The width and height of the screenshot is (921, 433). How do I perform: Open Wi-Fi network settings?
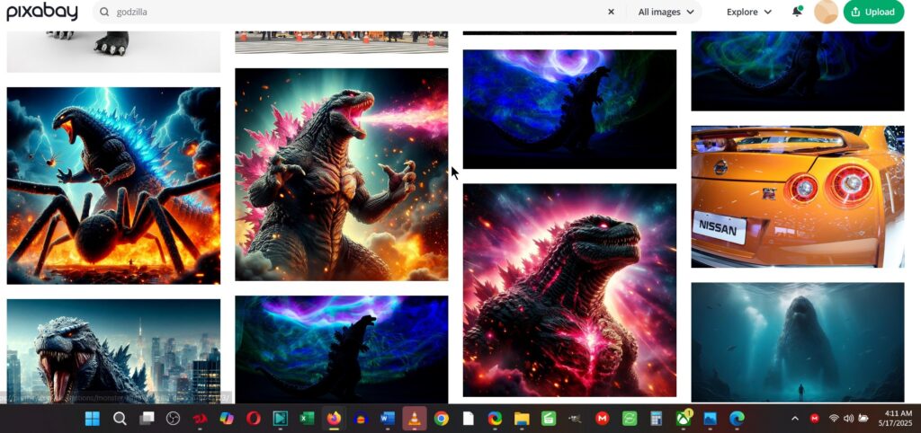(x=834, y=419)
